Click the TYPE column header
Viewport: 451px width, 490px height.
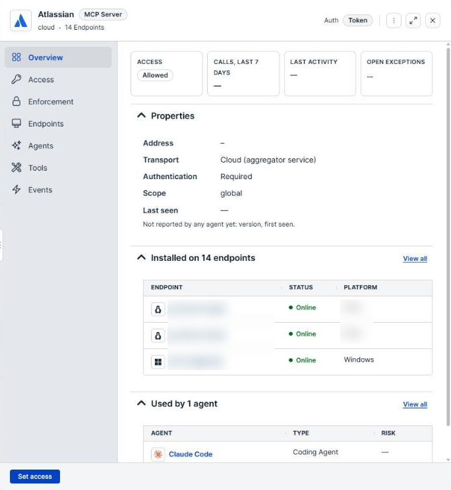301,433
